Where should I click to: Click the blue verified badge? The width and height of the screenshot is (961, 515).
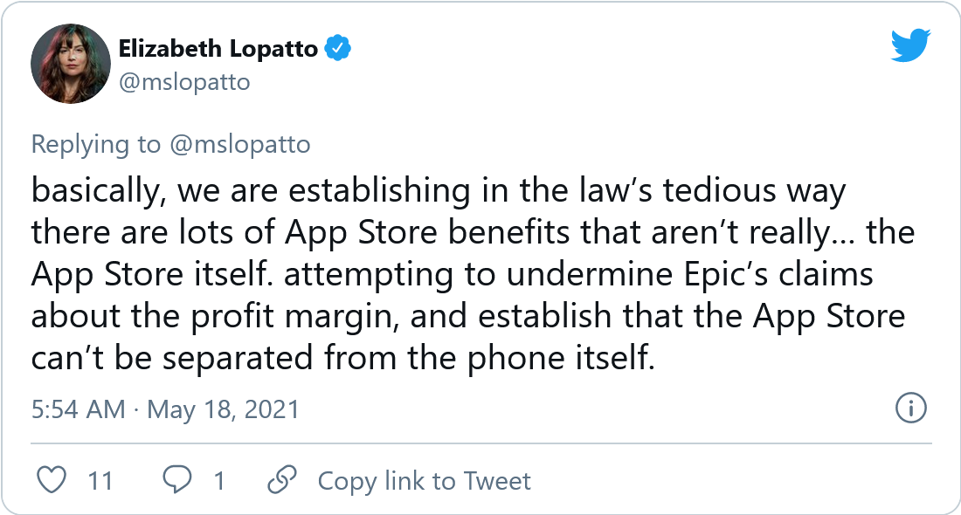point(338,49)
